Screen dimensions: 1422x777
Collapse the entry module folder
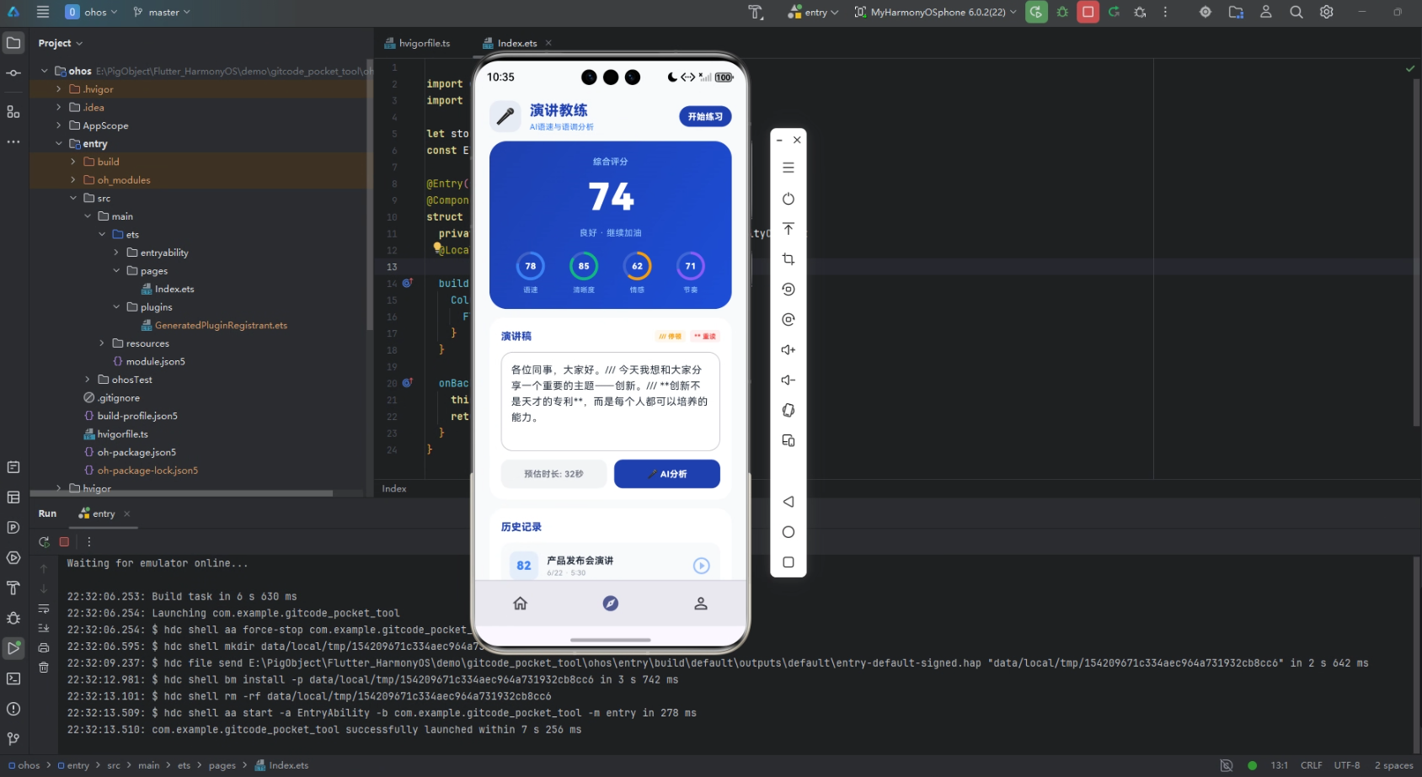[59, 144]
